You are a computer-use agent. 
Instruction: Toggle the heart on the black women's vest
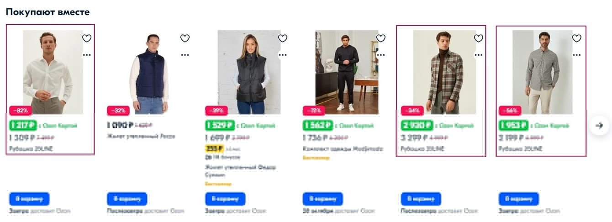point(283,38)
